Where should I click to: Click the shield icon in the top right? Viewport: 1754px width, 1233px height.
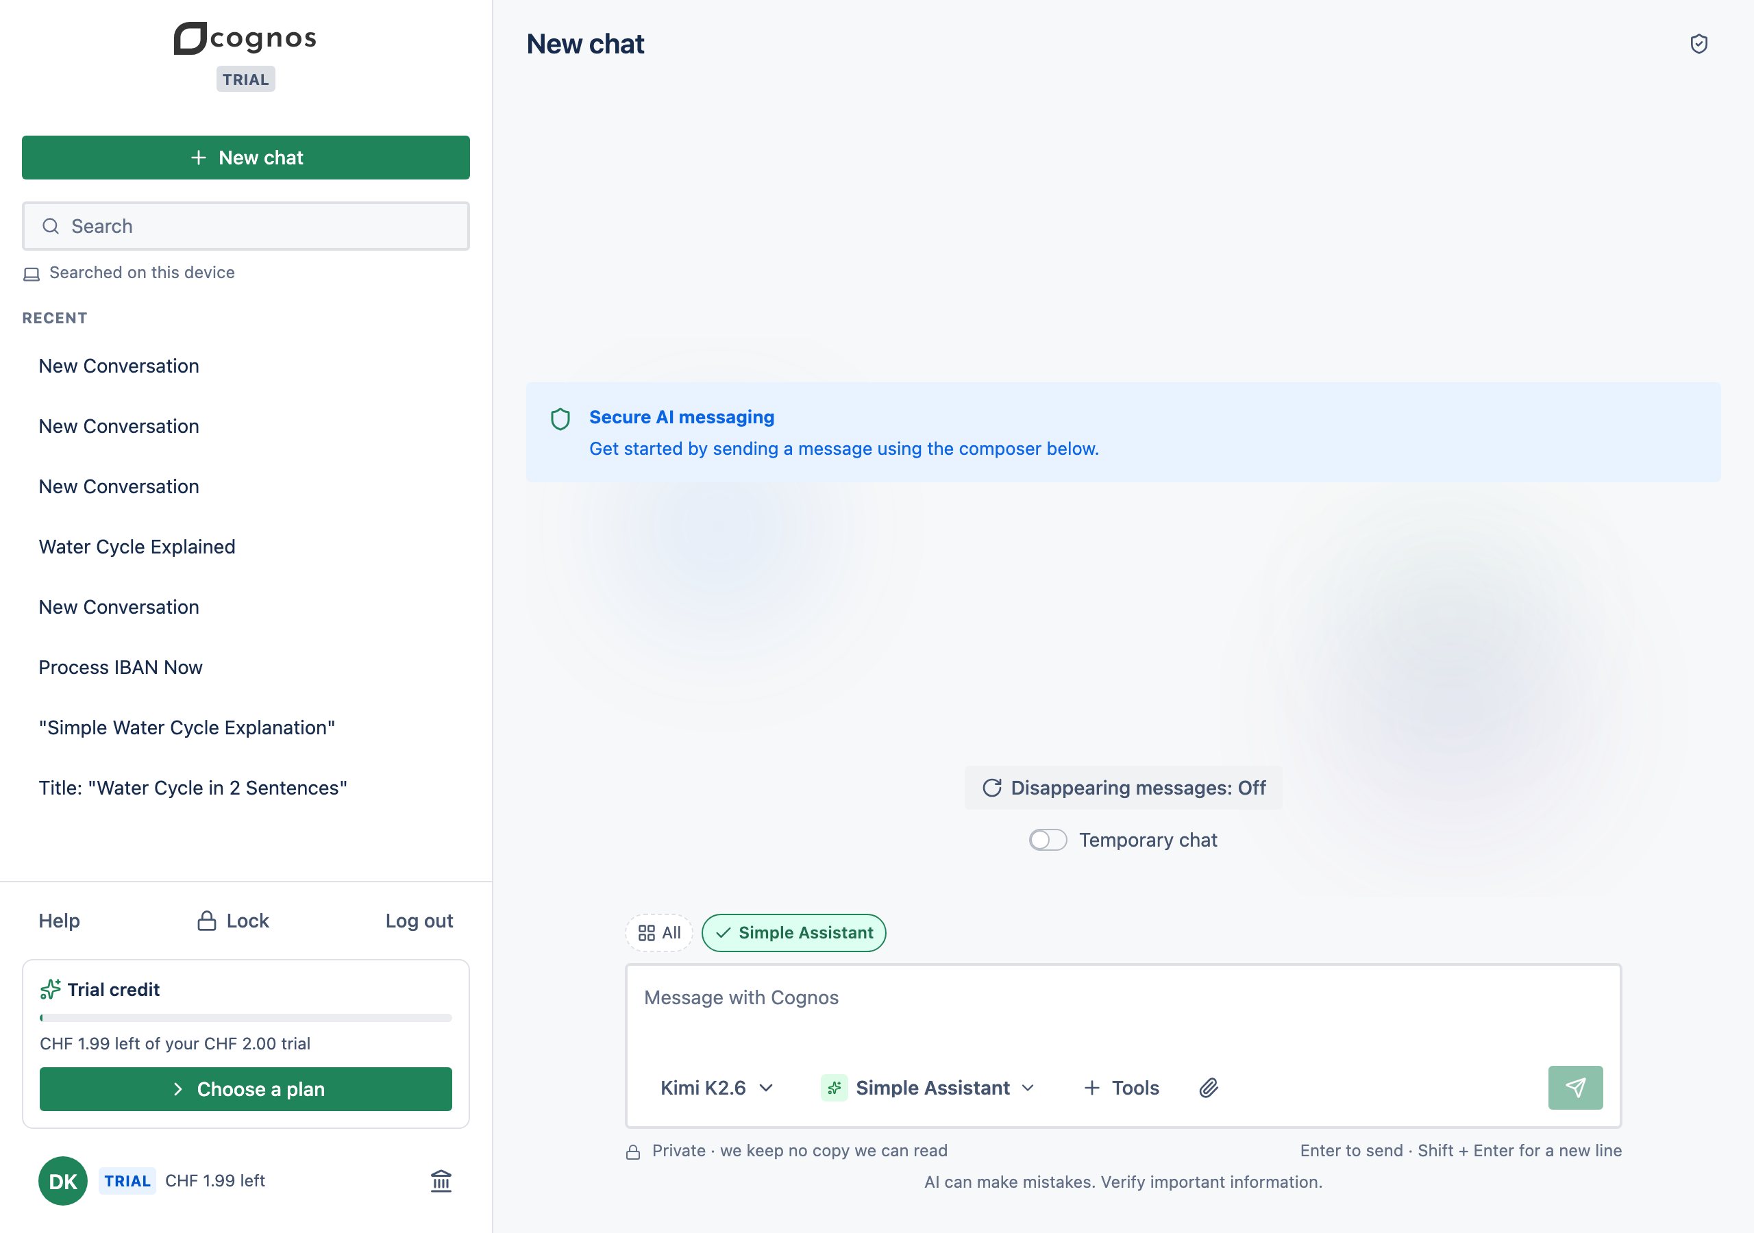(x=1699, y=45)
